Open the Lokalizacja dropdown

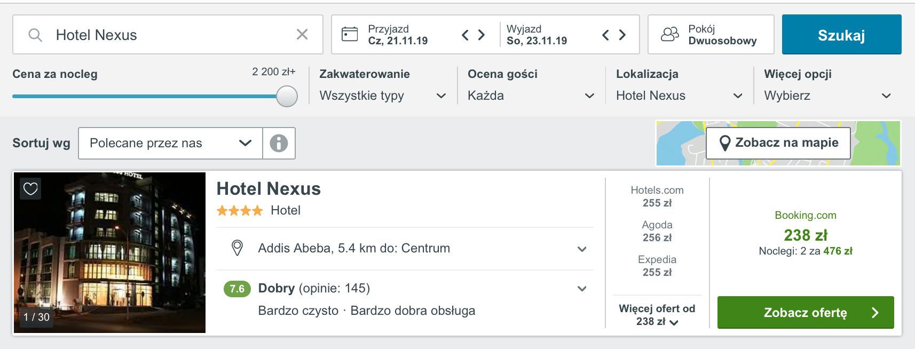679,96
